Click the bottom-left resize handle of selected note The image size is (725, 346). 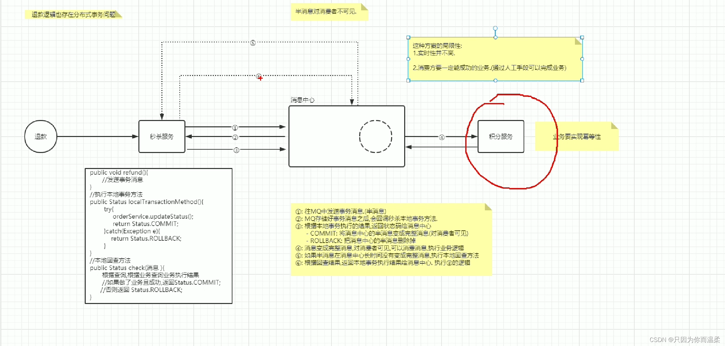click(x=408, y=80)
